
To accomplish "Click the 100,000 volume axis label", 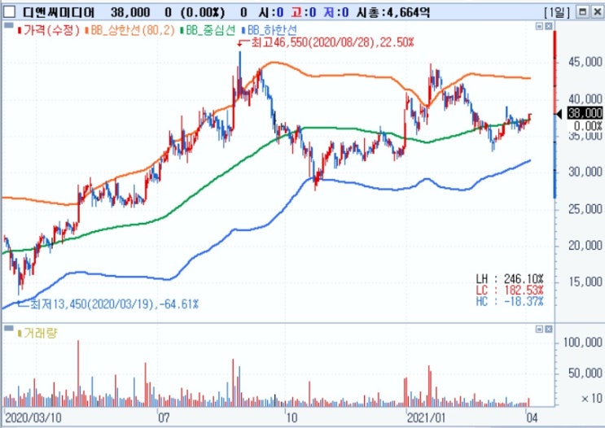I will click(583, 342).
